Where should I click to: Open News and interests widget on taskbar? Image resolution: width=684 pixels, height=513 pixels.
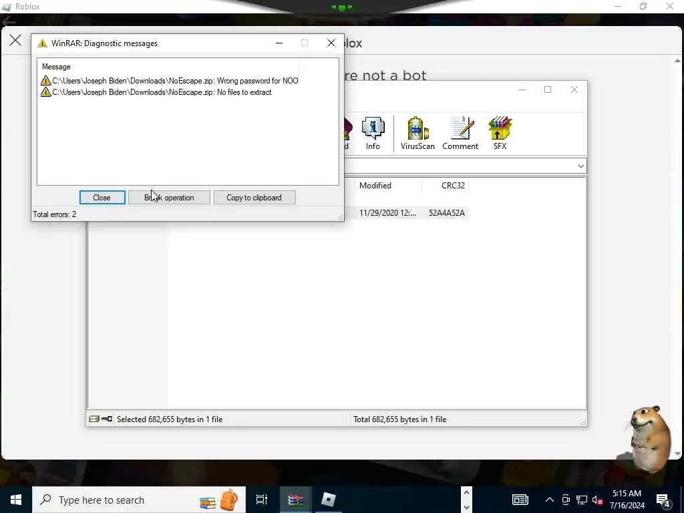click(520, 500)
